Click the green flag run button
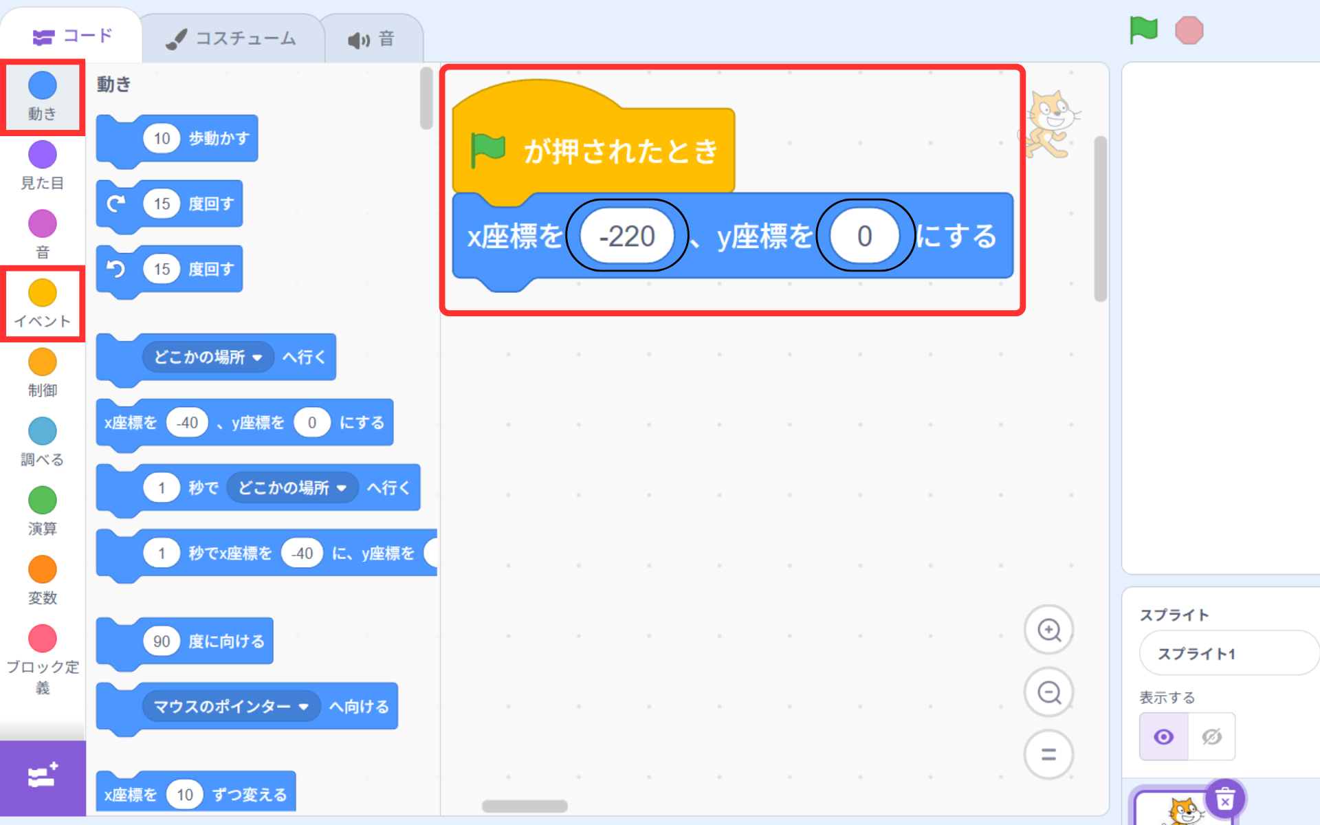Screen dimensions: 1320x825 (1144, 30)
